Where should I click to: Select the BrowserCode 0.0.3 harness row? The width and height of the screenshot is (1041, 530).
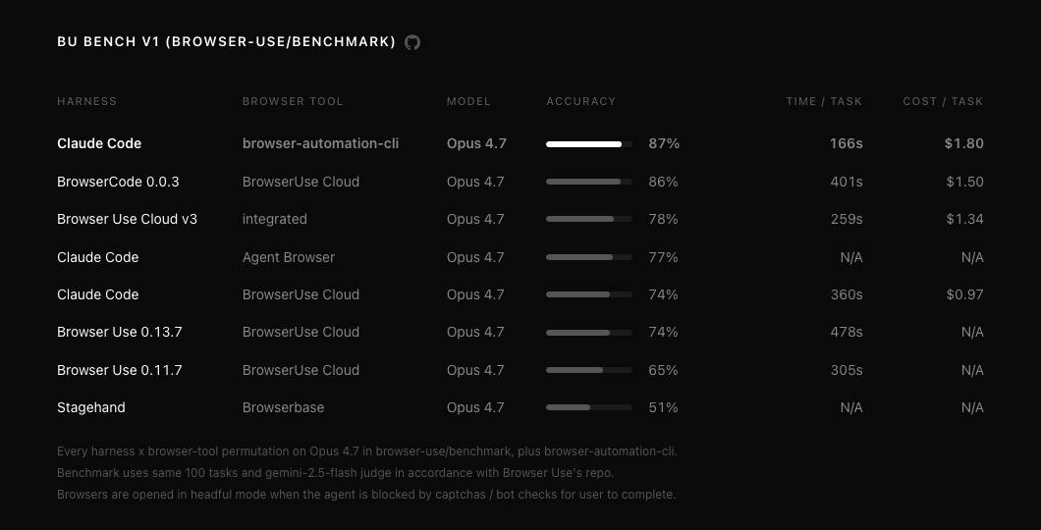coord(520,182)
